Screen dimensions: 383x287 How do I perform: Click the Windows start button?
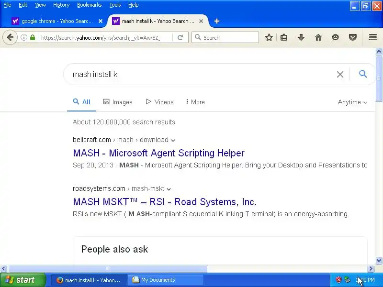[x=23, y=280]
